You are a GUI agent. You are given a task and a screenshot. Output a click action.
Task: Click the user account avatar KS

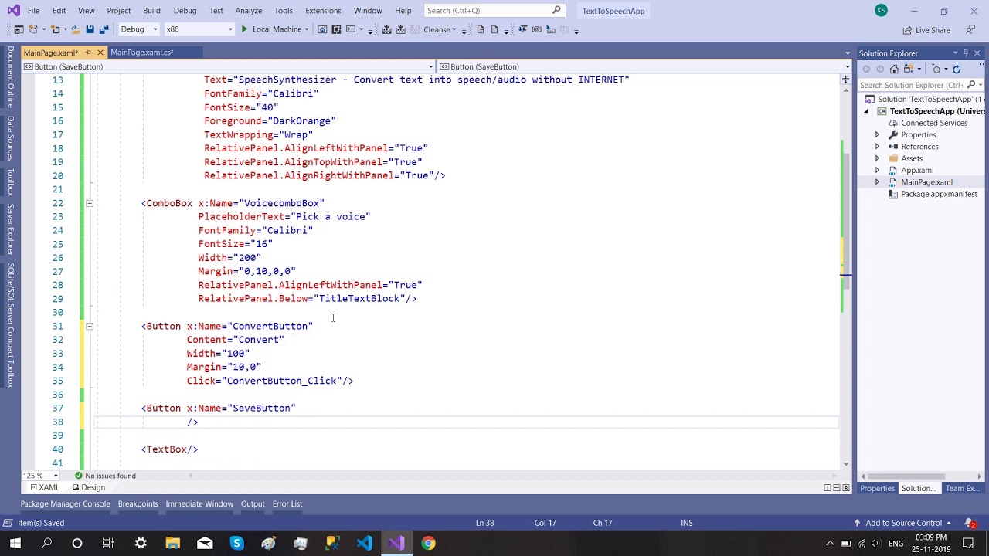tap(881, 11)
